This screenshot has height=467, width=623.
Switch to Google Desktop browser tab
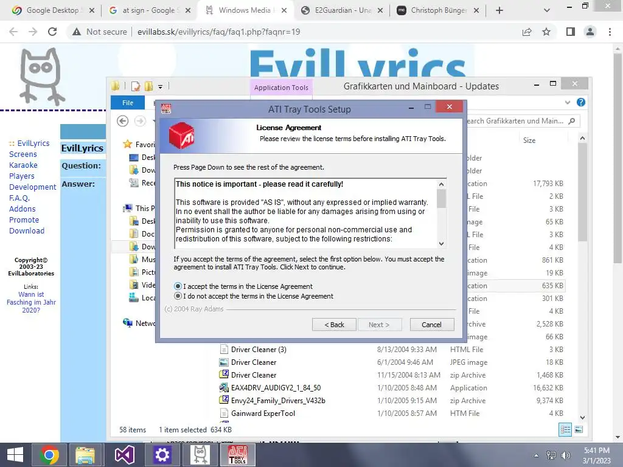click(x=52, y=10)
